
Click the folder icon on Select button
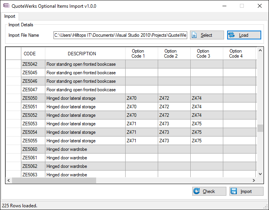coord(195,35)
